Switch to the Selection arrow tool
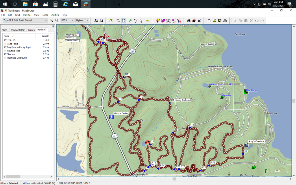The height and width of the screenshot is (185, 296). coord(141,21)
